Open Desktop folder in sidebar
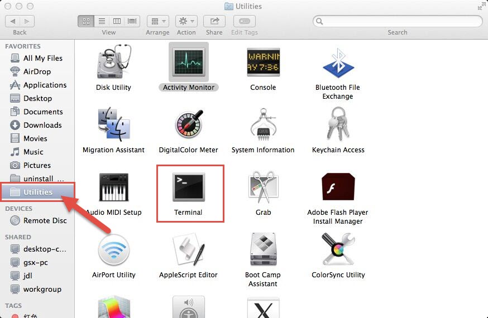This screenshot has width=488, height=318. [37, 98]
